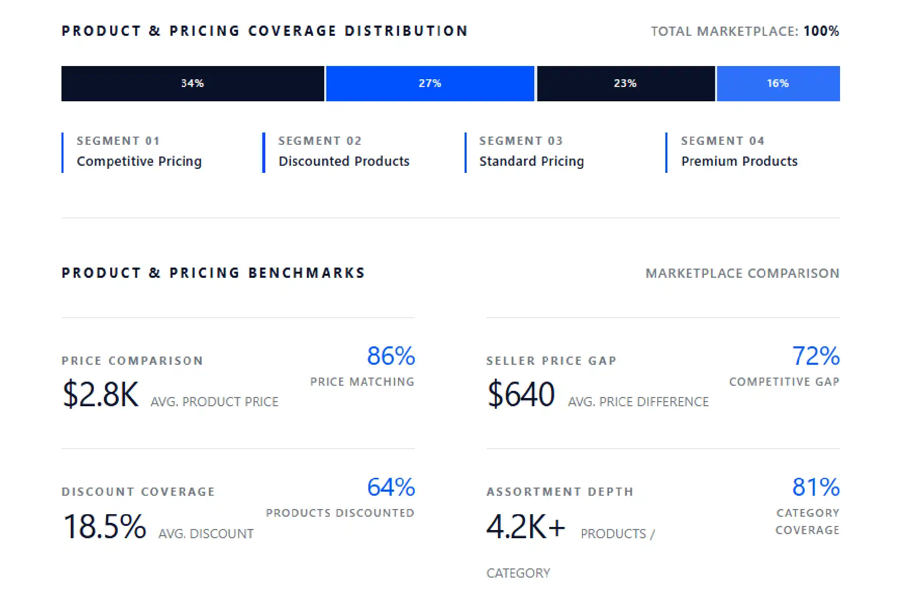The width and height of the screenshot is (901, 595).
Task: Click the AVG. DISCOUNT caption
Action: (x=206, y=534)
